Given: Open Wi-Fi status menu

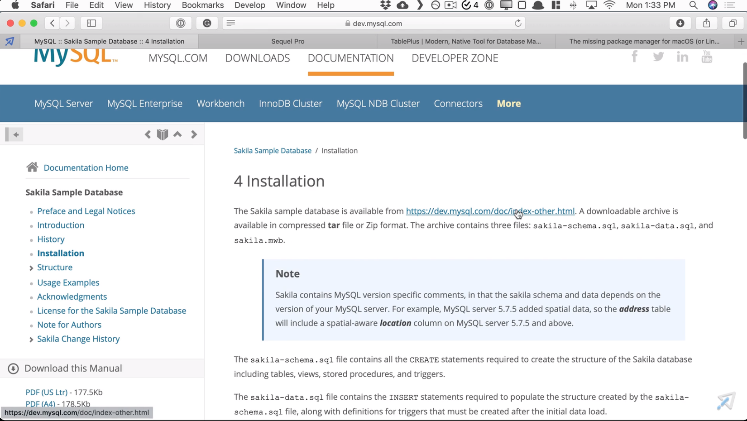Looking at the screenshot, I should [609, 5].
